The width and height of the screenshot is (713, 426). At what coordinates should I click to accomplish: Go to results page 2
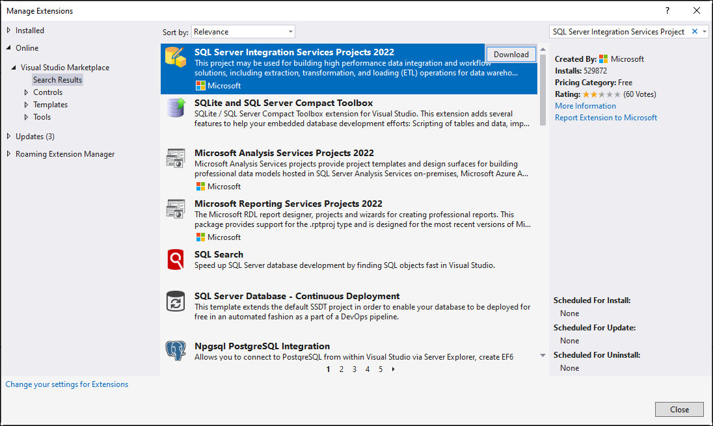[342, 369]
